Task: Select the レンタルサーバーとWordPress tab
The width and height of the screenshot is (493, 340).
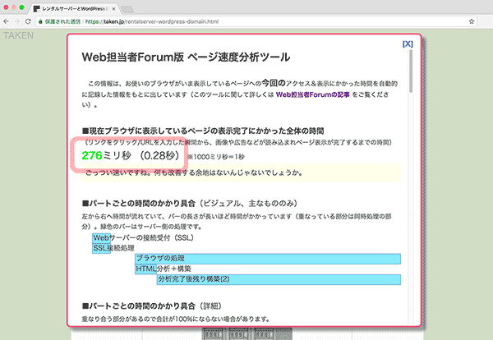Action: 73,9
